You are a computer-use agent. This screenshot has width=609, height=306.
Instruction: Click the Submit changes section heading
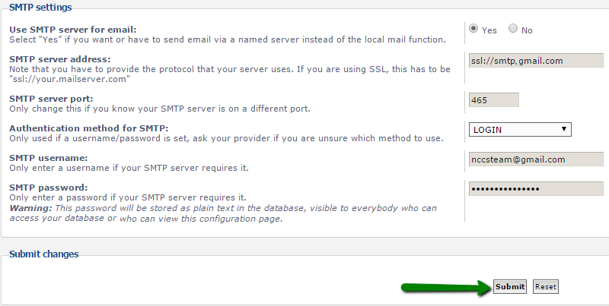[44, 254]
